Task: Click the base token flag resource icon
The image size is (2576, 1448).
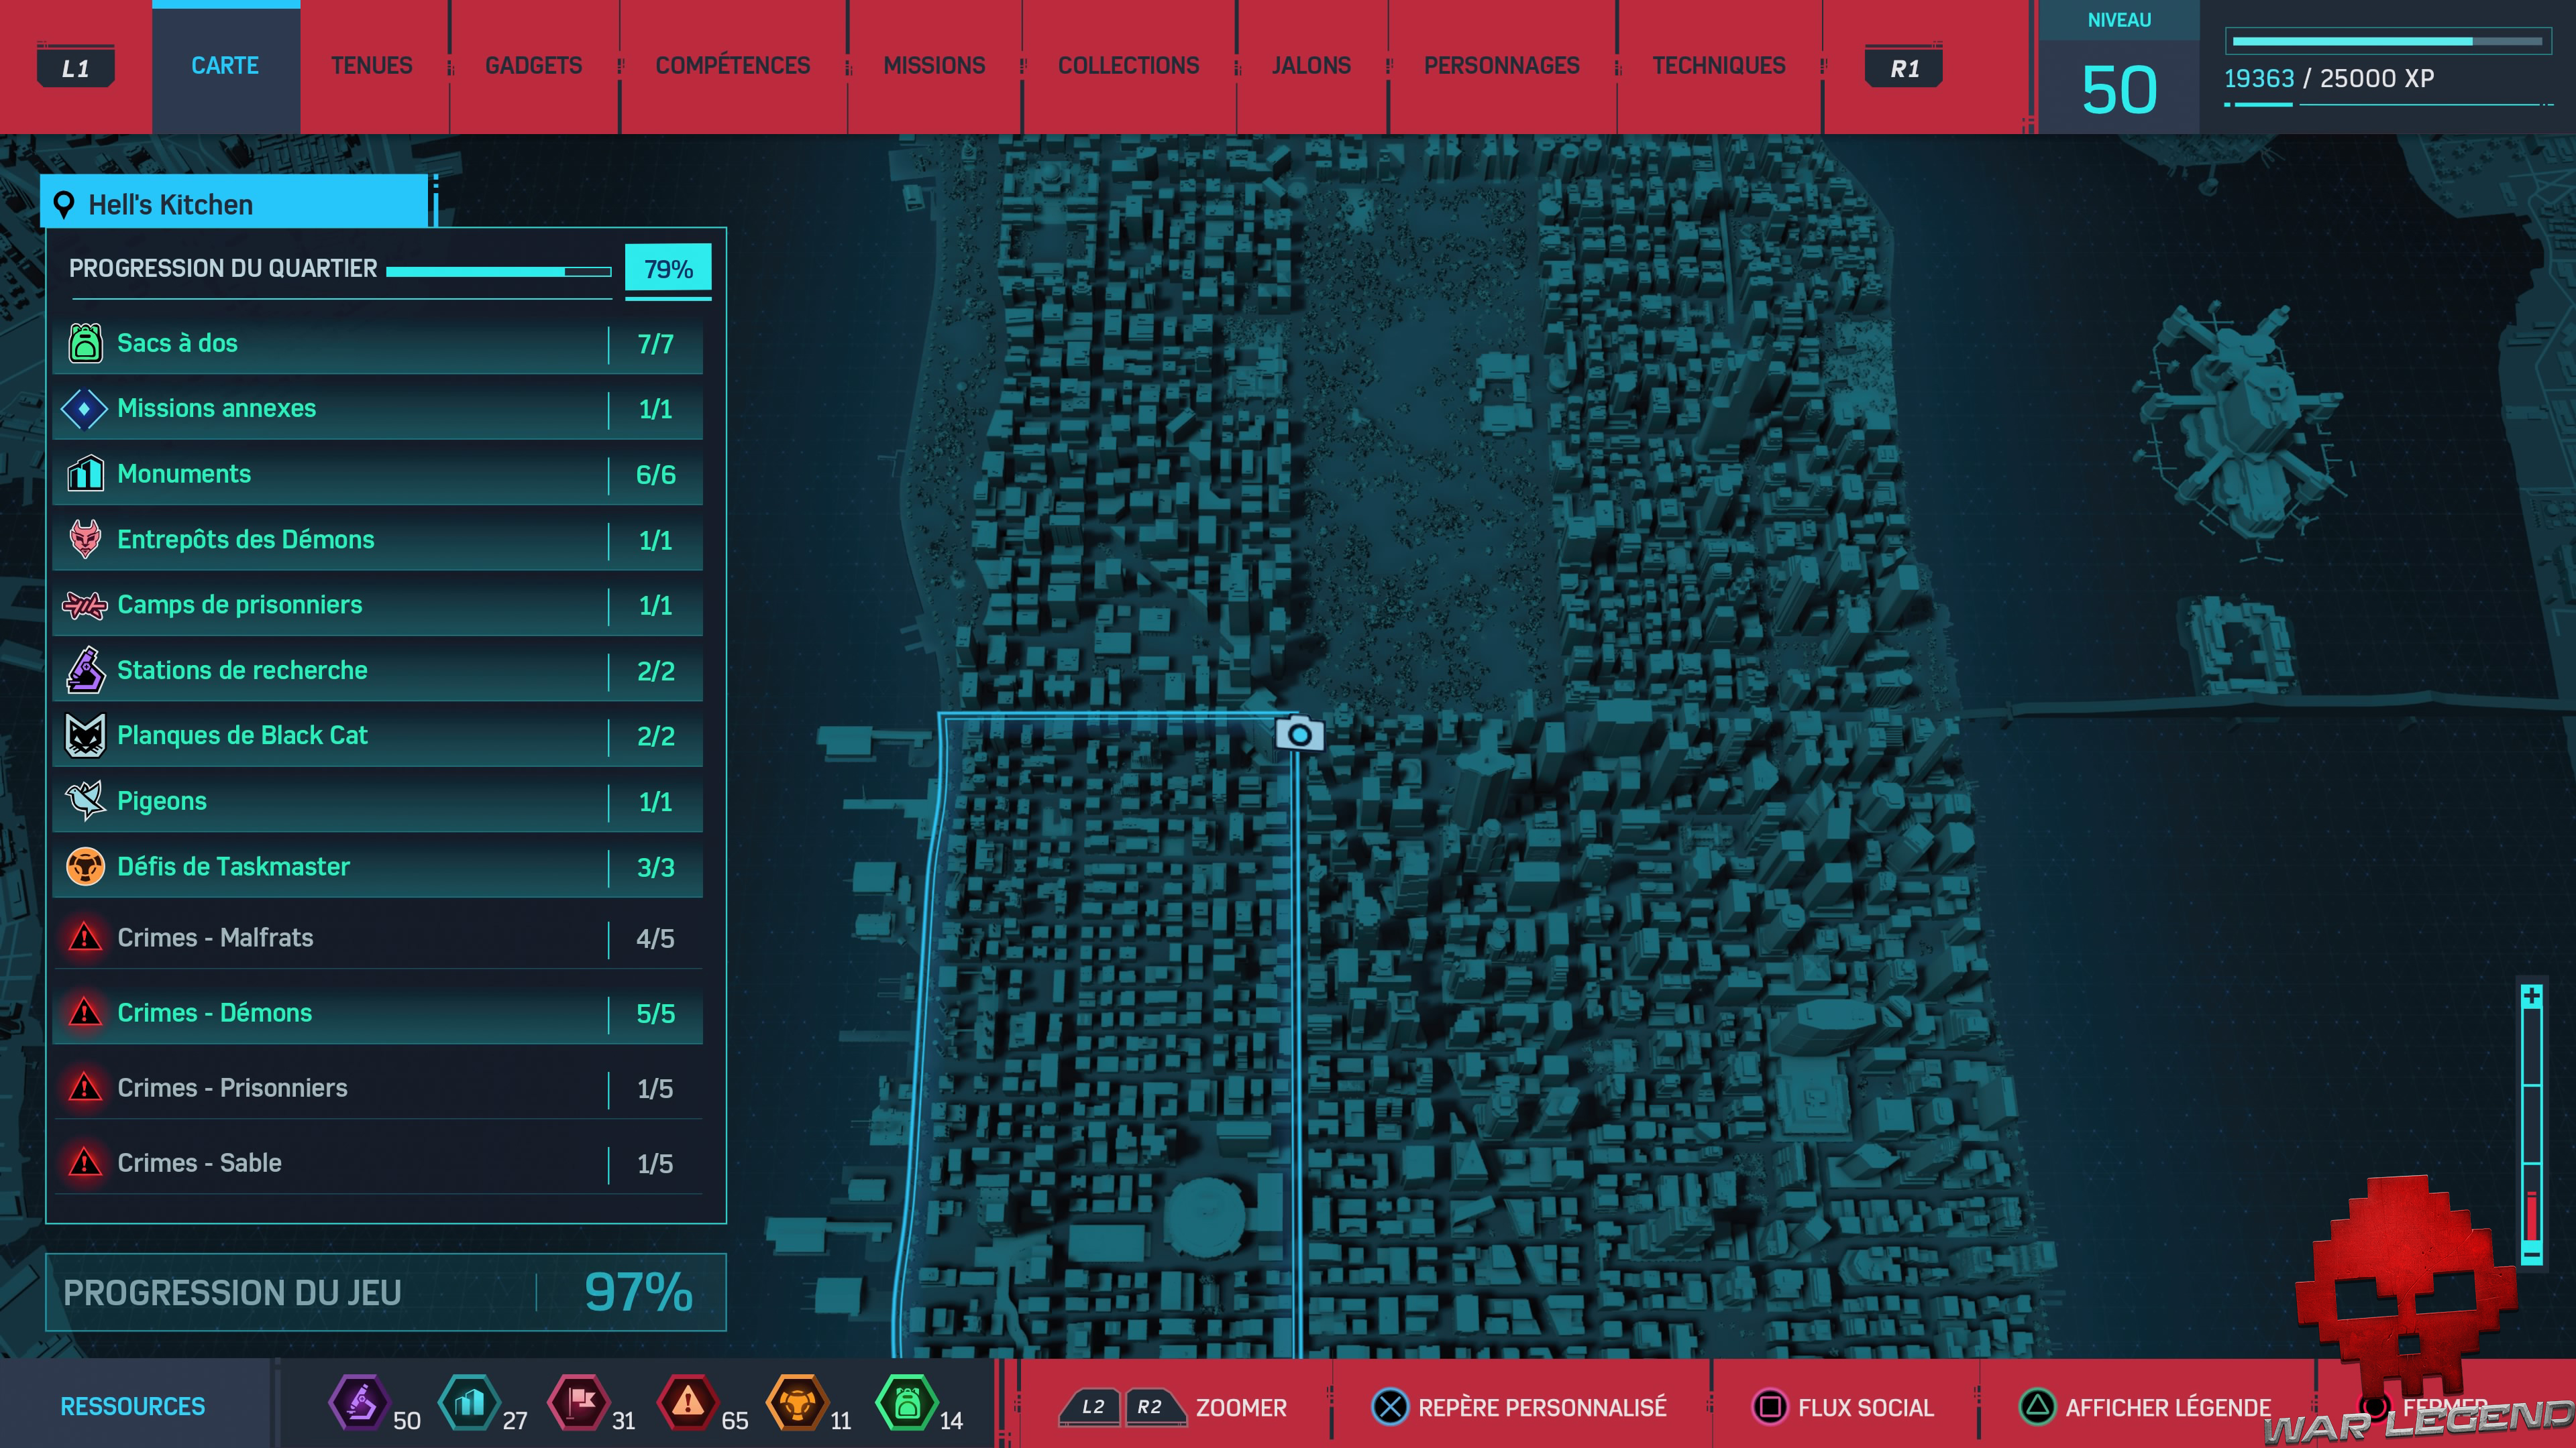Action: (579, 1402)
